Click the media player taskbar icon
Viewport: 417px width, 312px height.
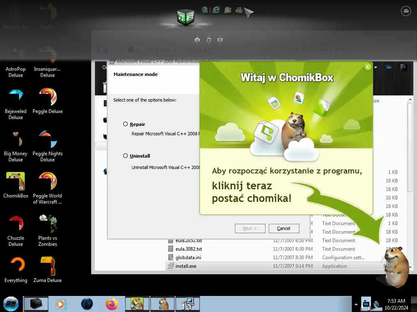click(60, 304)
